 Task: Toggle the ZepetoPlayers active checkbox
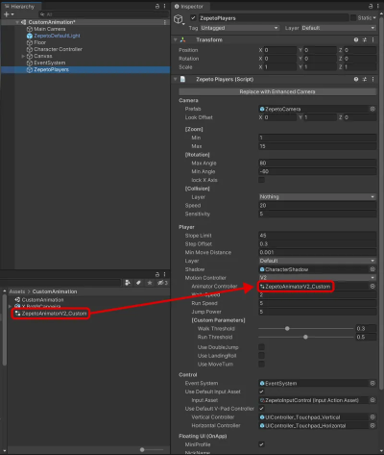pos(193,18)
